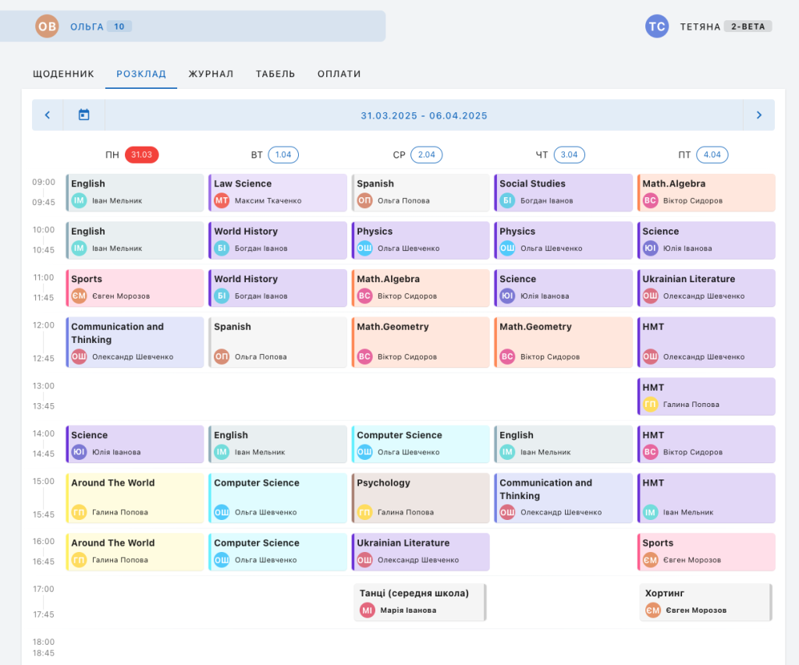Image resolution: width=799 pixels, height=665 pixels.
Task: Switch to the Табель tab
Action: [x=275, y=74]
